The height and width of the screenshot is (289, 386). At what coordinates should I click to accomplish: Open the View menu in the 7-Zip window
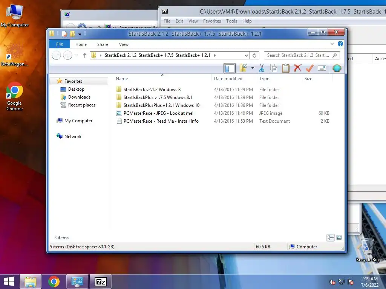pyautogui.click(x=193, y=21)
